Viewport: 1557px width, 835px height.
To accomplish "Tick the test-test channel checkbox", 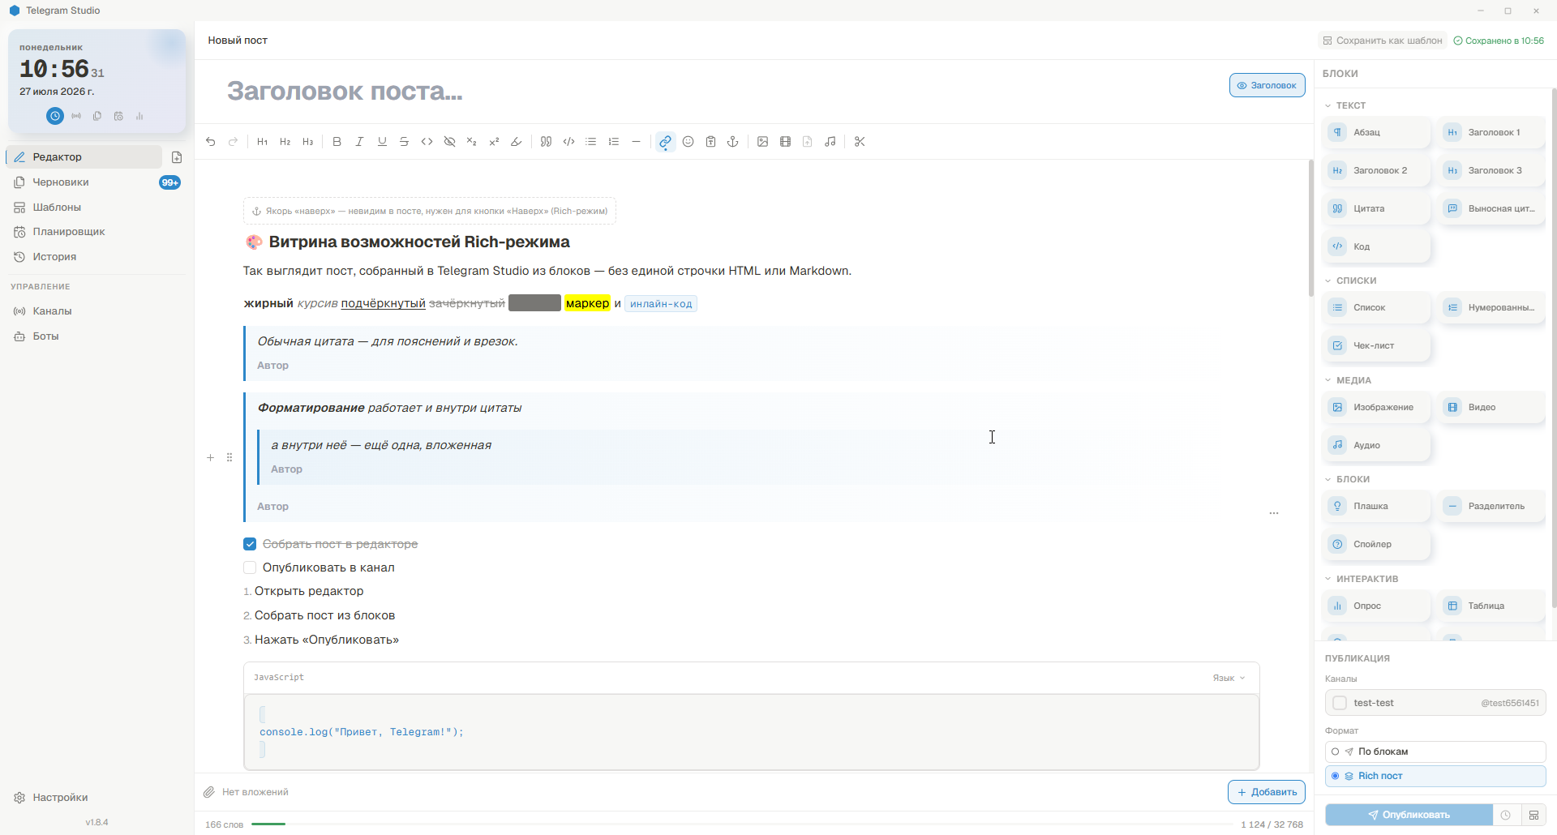I will [x=1340, y=703].
